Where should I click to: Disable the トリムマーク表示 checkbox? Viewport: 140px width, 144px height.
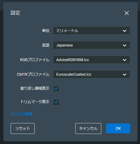pyautogui.click(x=56, y=102)
